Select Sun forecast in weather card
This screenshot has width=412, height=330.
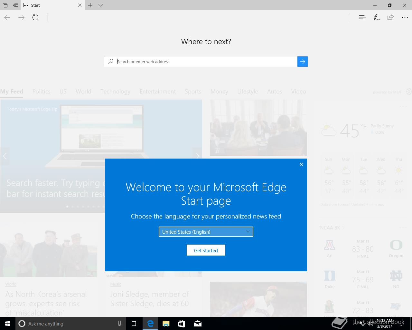pyautogui.click(x=329, y=176)
